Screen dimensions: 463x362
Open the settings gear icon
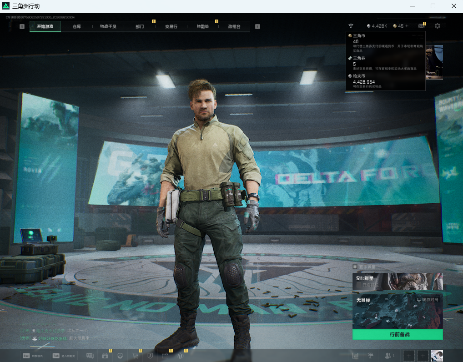(x=438, y=26)
